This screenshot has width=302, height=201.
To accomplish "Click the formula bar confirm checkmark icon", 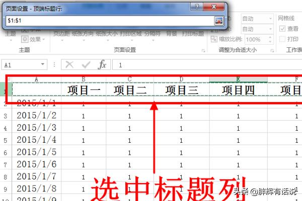I will click(86, 65).
